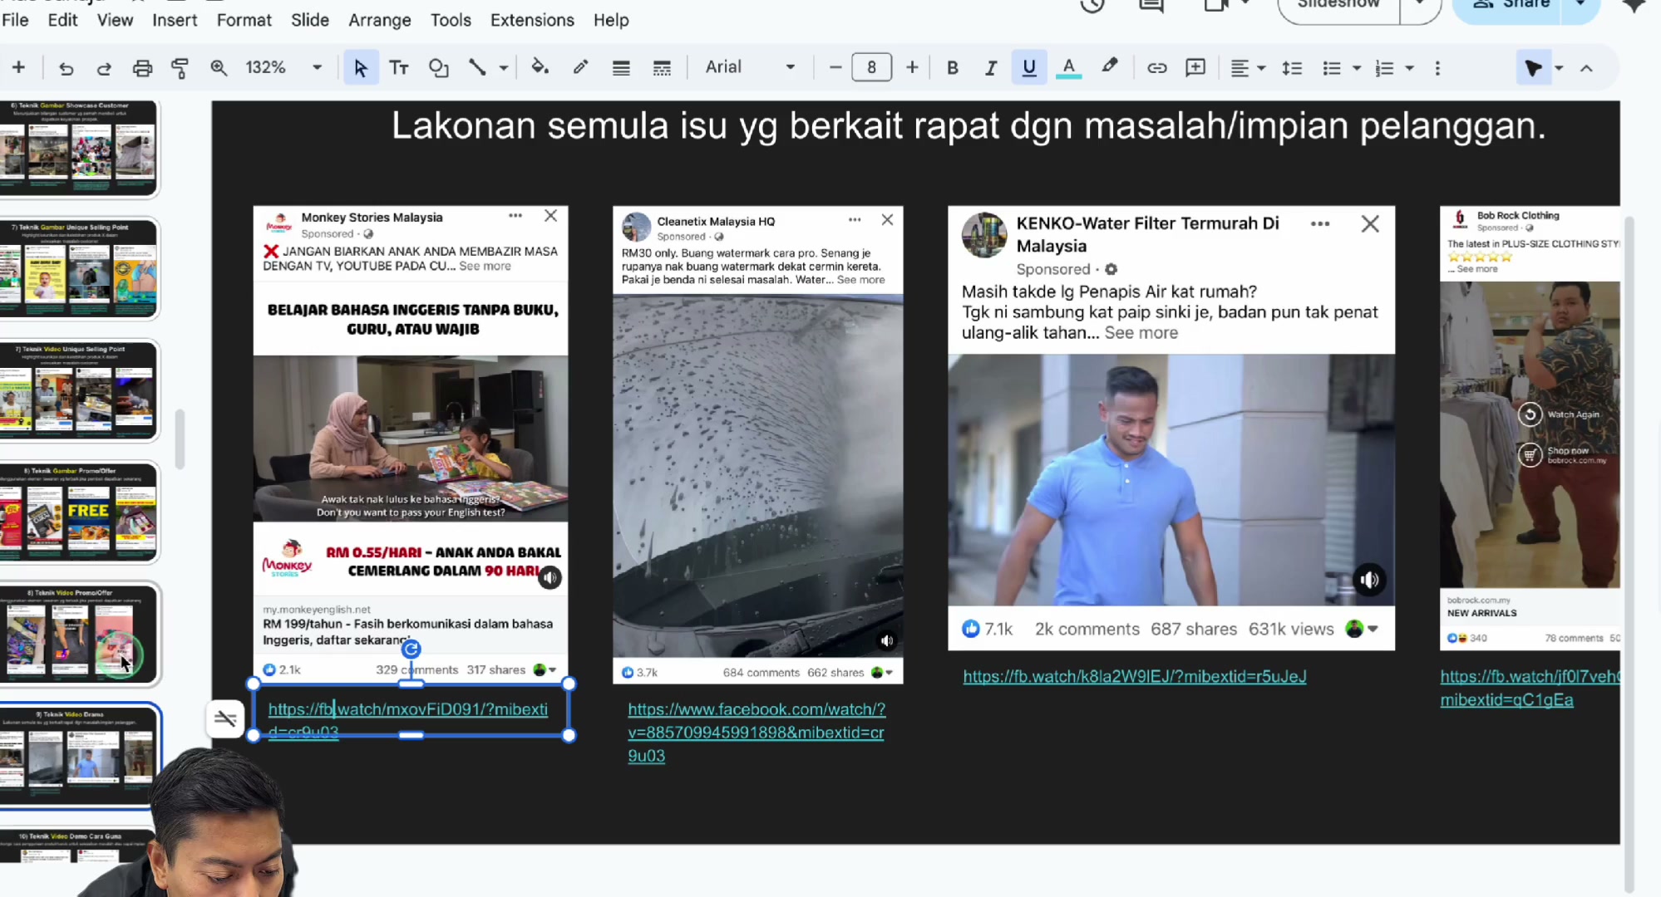Select the Text box tool

pos(399,68)
